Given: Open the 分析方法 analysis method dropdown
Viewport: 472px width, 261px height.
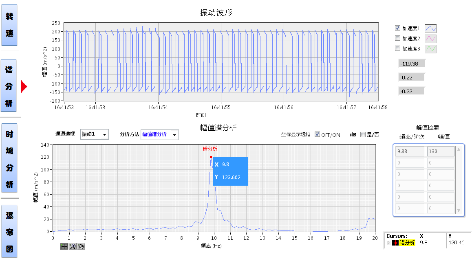Looking at the screenshot, I should pos(159,135).
